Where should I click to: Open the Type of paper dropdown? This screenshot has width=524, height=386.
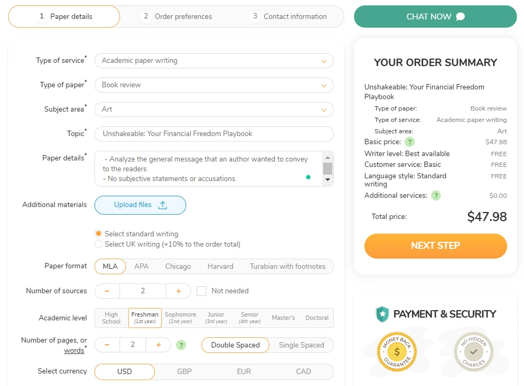(214, 85)
